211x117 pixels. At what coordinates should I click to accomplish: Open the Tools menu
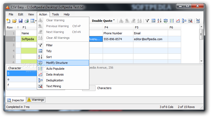click(x=55, y=14)
